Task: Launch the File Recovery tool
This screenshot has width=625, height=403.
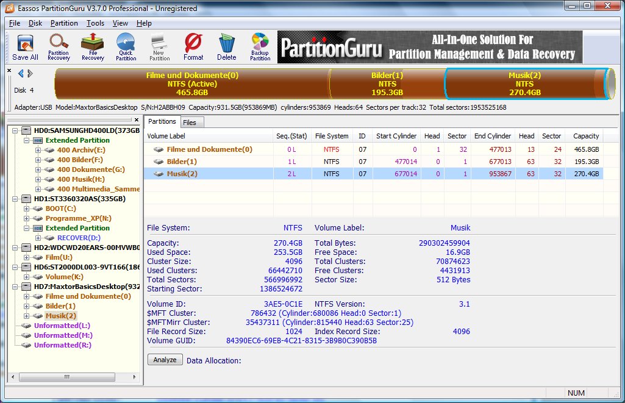Action: (93, 47)
